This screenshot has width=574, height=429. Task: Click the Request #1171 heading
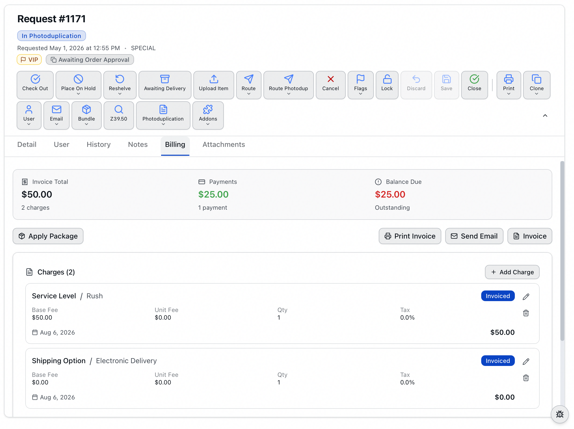click(51, 19)
